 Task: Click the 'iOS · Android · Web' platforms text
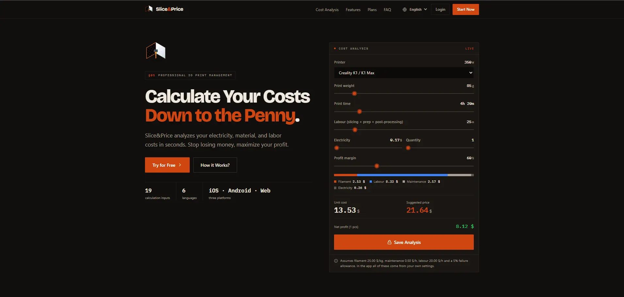[x=240, y=191]
